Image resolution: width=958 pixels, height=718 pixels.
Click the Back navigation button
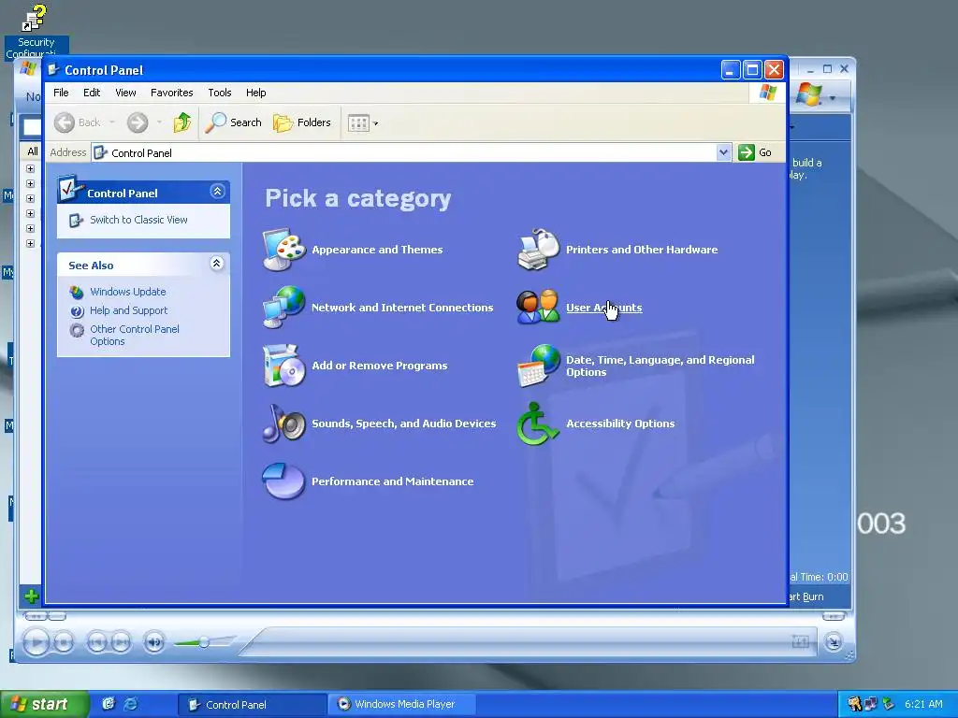pyautogui.click(x=77, y=122)
